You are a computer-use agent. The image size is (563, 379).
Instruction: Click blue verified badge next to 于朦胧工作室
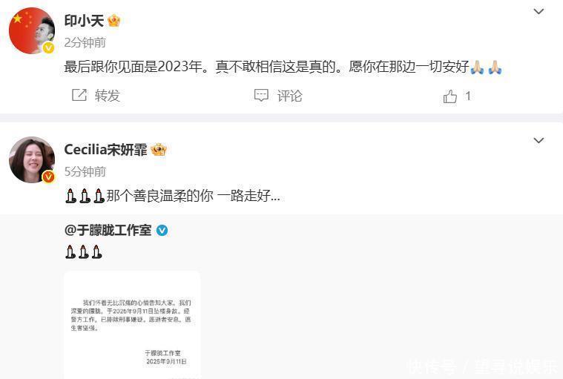pyautogui.click(x=162, y=231)
